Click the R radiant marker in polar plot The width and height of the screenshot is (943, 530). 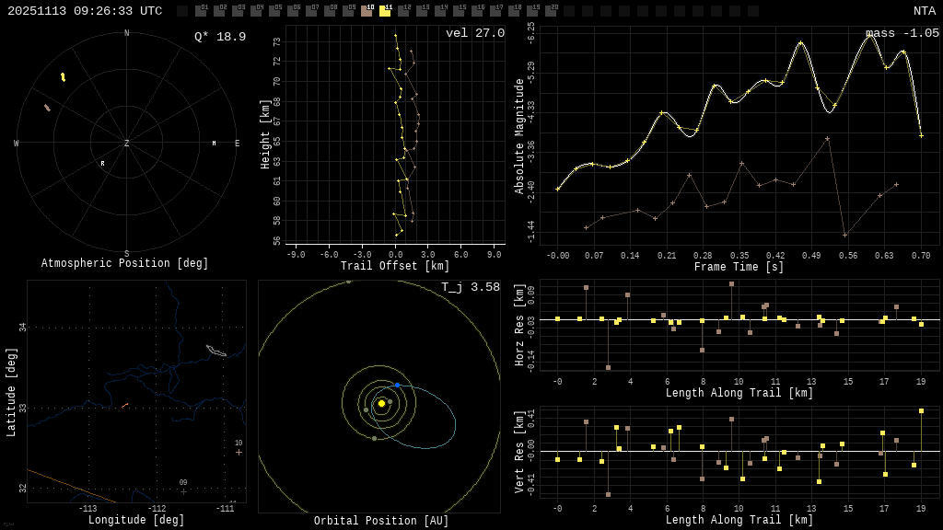[x=102, y=164]
